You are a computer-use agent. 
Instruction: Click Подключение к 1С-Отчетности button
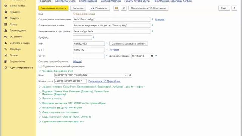[x=148, y=8]
